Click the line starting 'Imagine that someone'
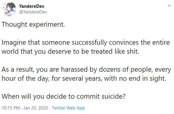This screenshot has width=174, height=114. pos(86,43)
